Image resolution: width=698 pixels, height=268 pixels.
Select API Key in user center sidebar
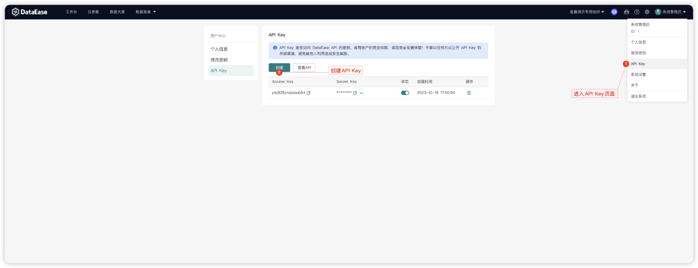click(231, 71)
